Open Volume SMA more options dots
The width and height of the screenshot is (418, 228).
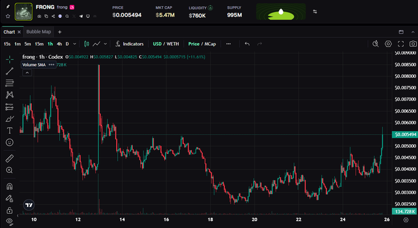52,64
